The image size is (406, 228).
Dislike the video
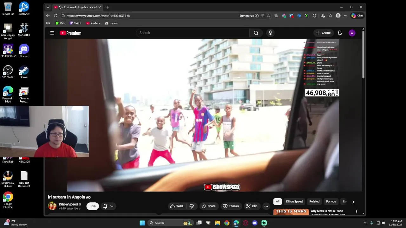click(192, 206)
